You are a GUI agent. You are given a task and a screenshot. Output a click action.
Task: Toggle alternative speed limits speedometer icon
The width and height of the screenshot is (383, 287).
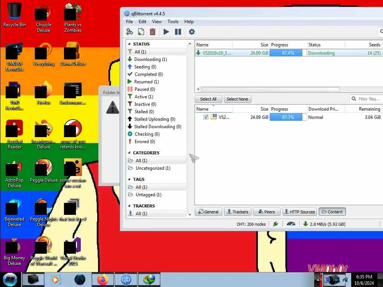[x=291, y=224]
